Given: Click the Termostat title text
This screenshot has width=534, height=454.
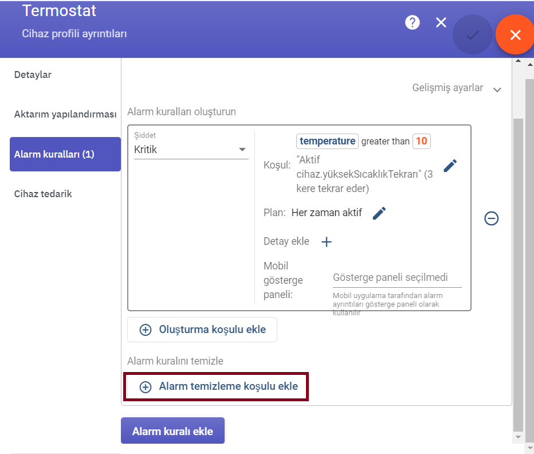Looking at the screenshot, I should tap(59, 10).
